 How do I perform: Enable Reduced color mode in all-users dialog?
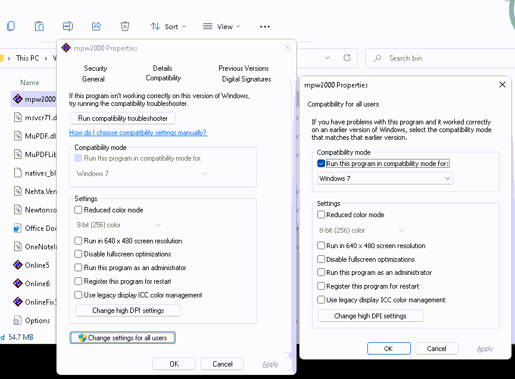click(x=322, y=215)
